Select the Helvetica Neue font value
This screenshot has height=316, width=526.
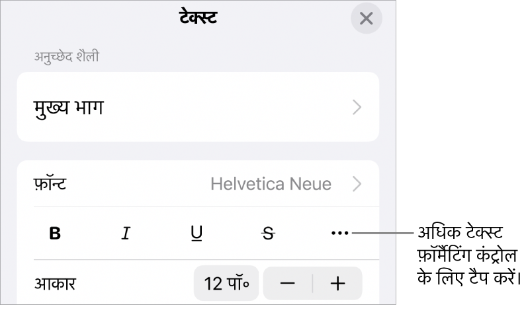pyautogui.click(x=270, y=184)
